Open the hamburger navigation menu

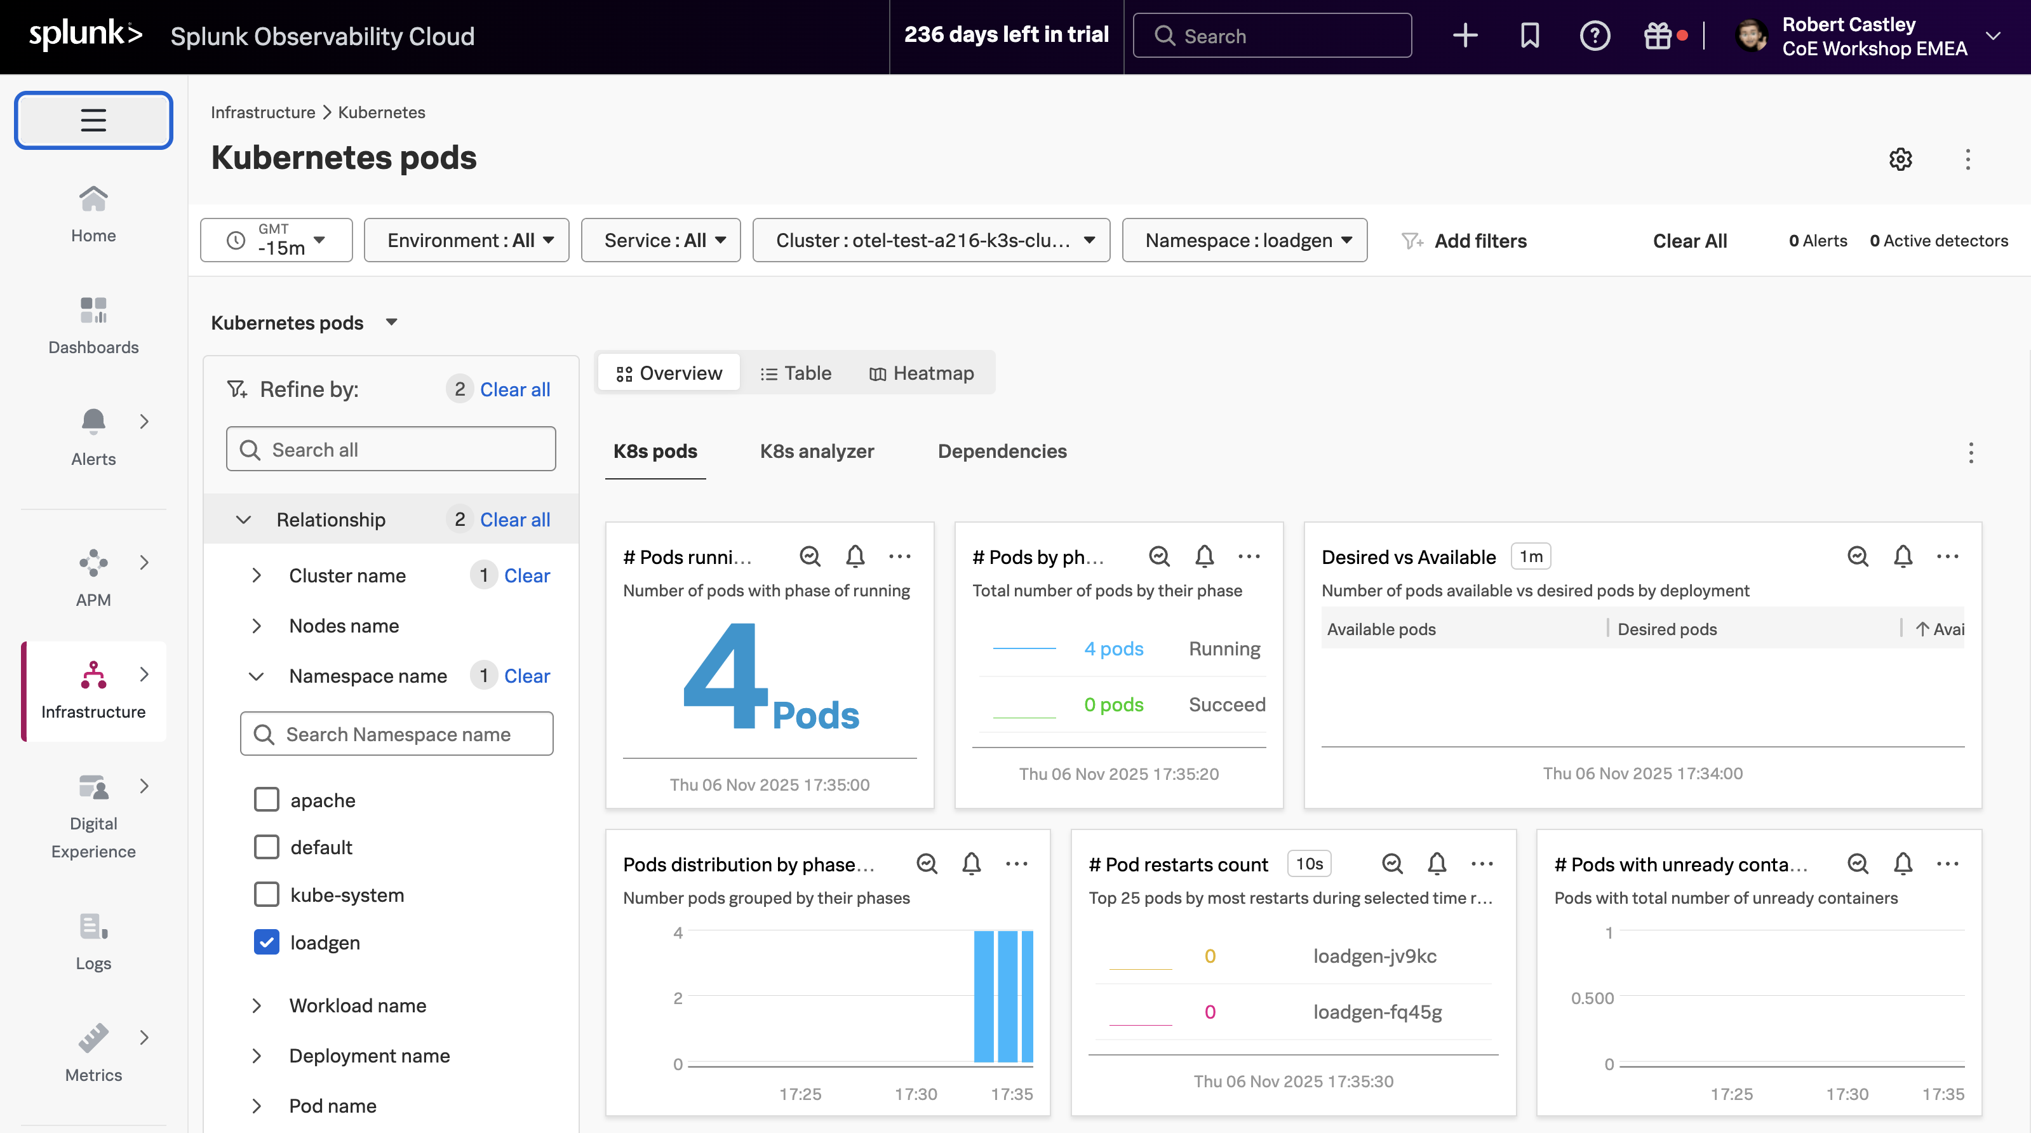click(93, 120)
